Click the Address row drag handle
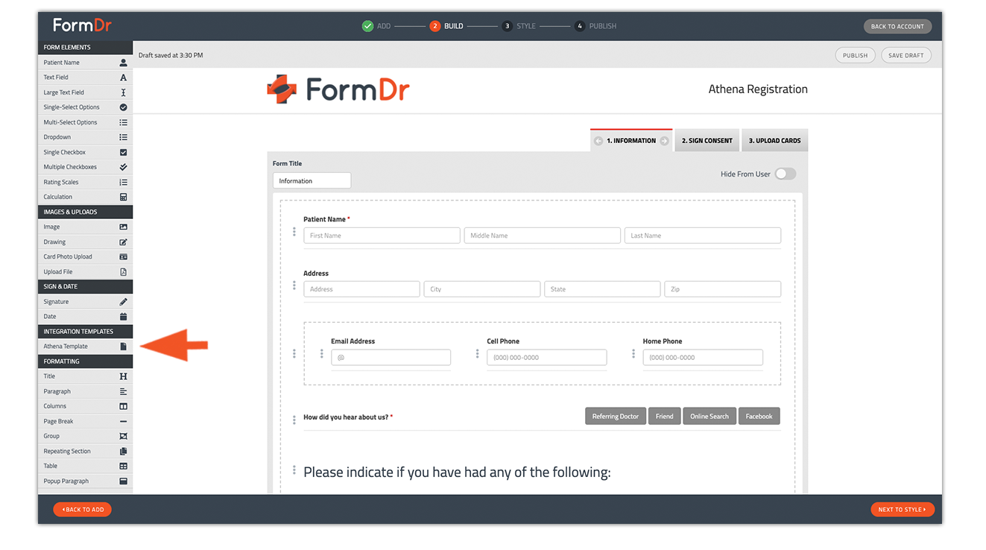Screen dimensions: 986x550 pyautogui.click(x=294, y=285)
